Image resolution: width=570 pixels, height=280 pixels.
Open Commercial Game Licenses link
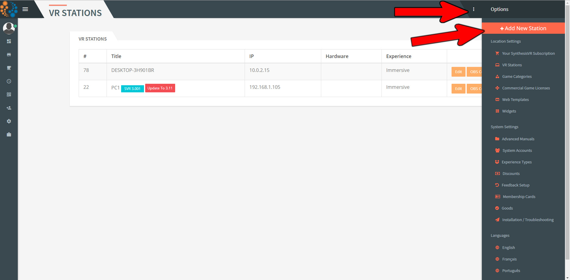click(x=526, y=88)
